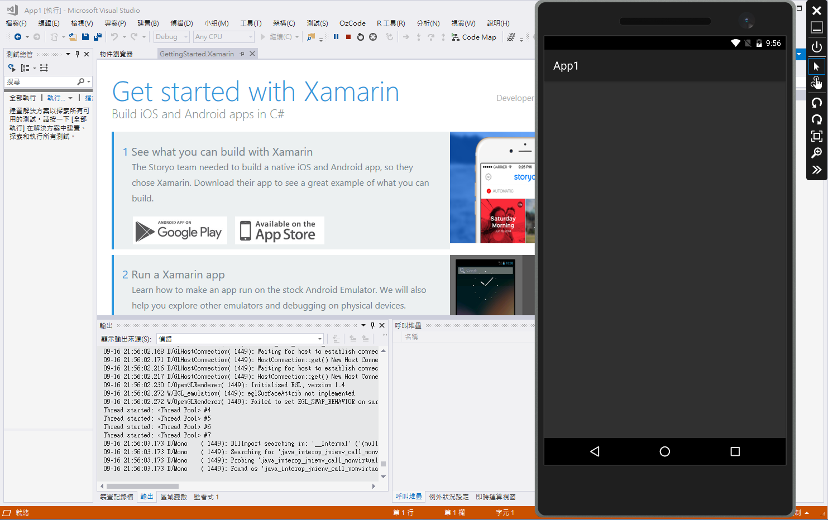The height and width of the screenshot is (520, 828).
Task: Tap the Android Home circle button
Action: (664, 451)
